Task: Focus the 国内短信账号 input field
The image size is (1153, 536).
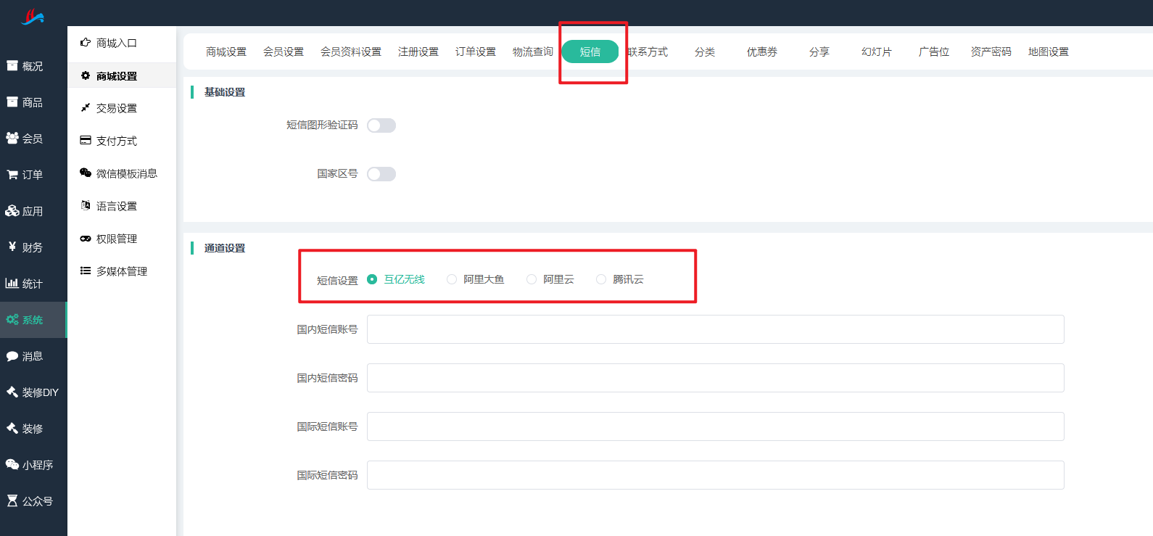Action: [x=716, y=329]
